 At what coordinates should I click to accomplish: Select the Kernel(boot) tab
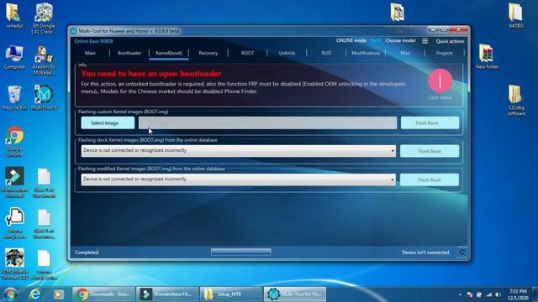169,53
